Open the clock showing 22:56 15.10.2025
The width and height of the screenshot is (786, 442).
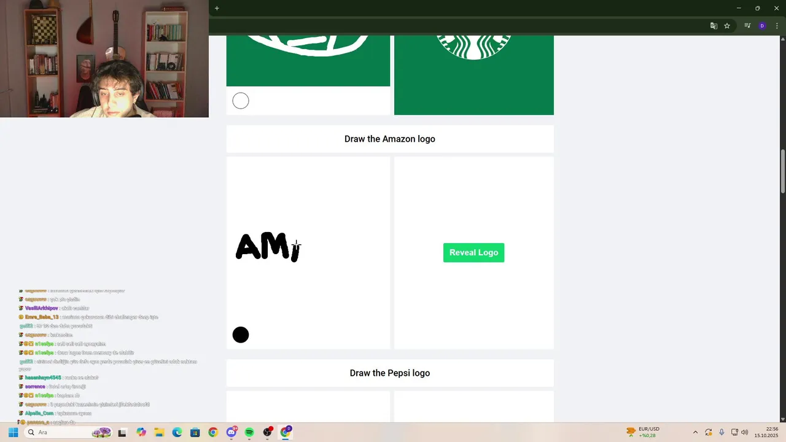point(766,432)
